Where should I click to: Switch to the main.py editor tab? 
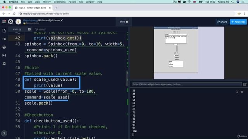[17, 29]
